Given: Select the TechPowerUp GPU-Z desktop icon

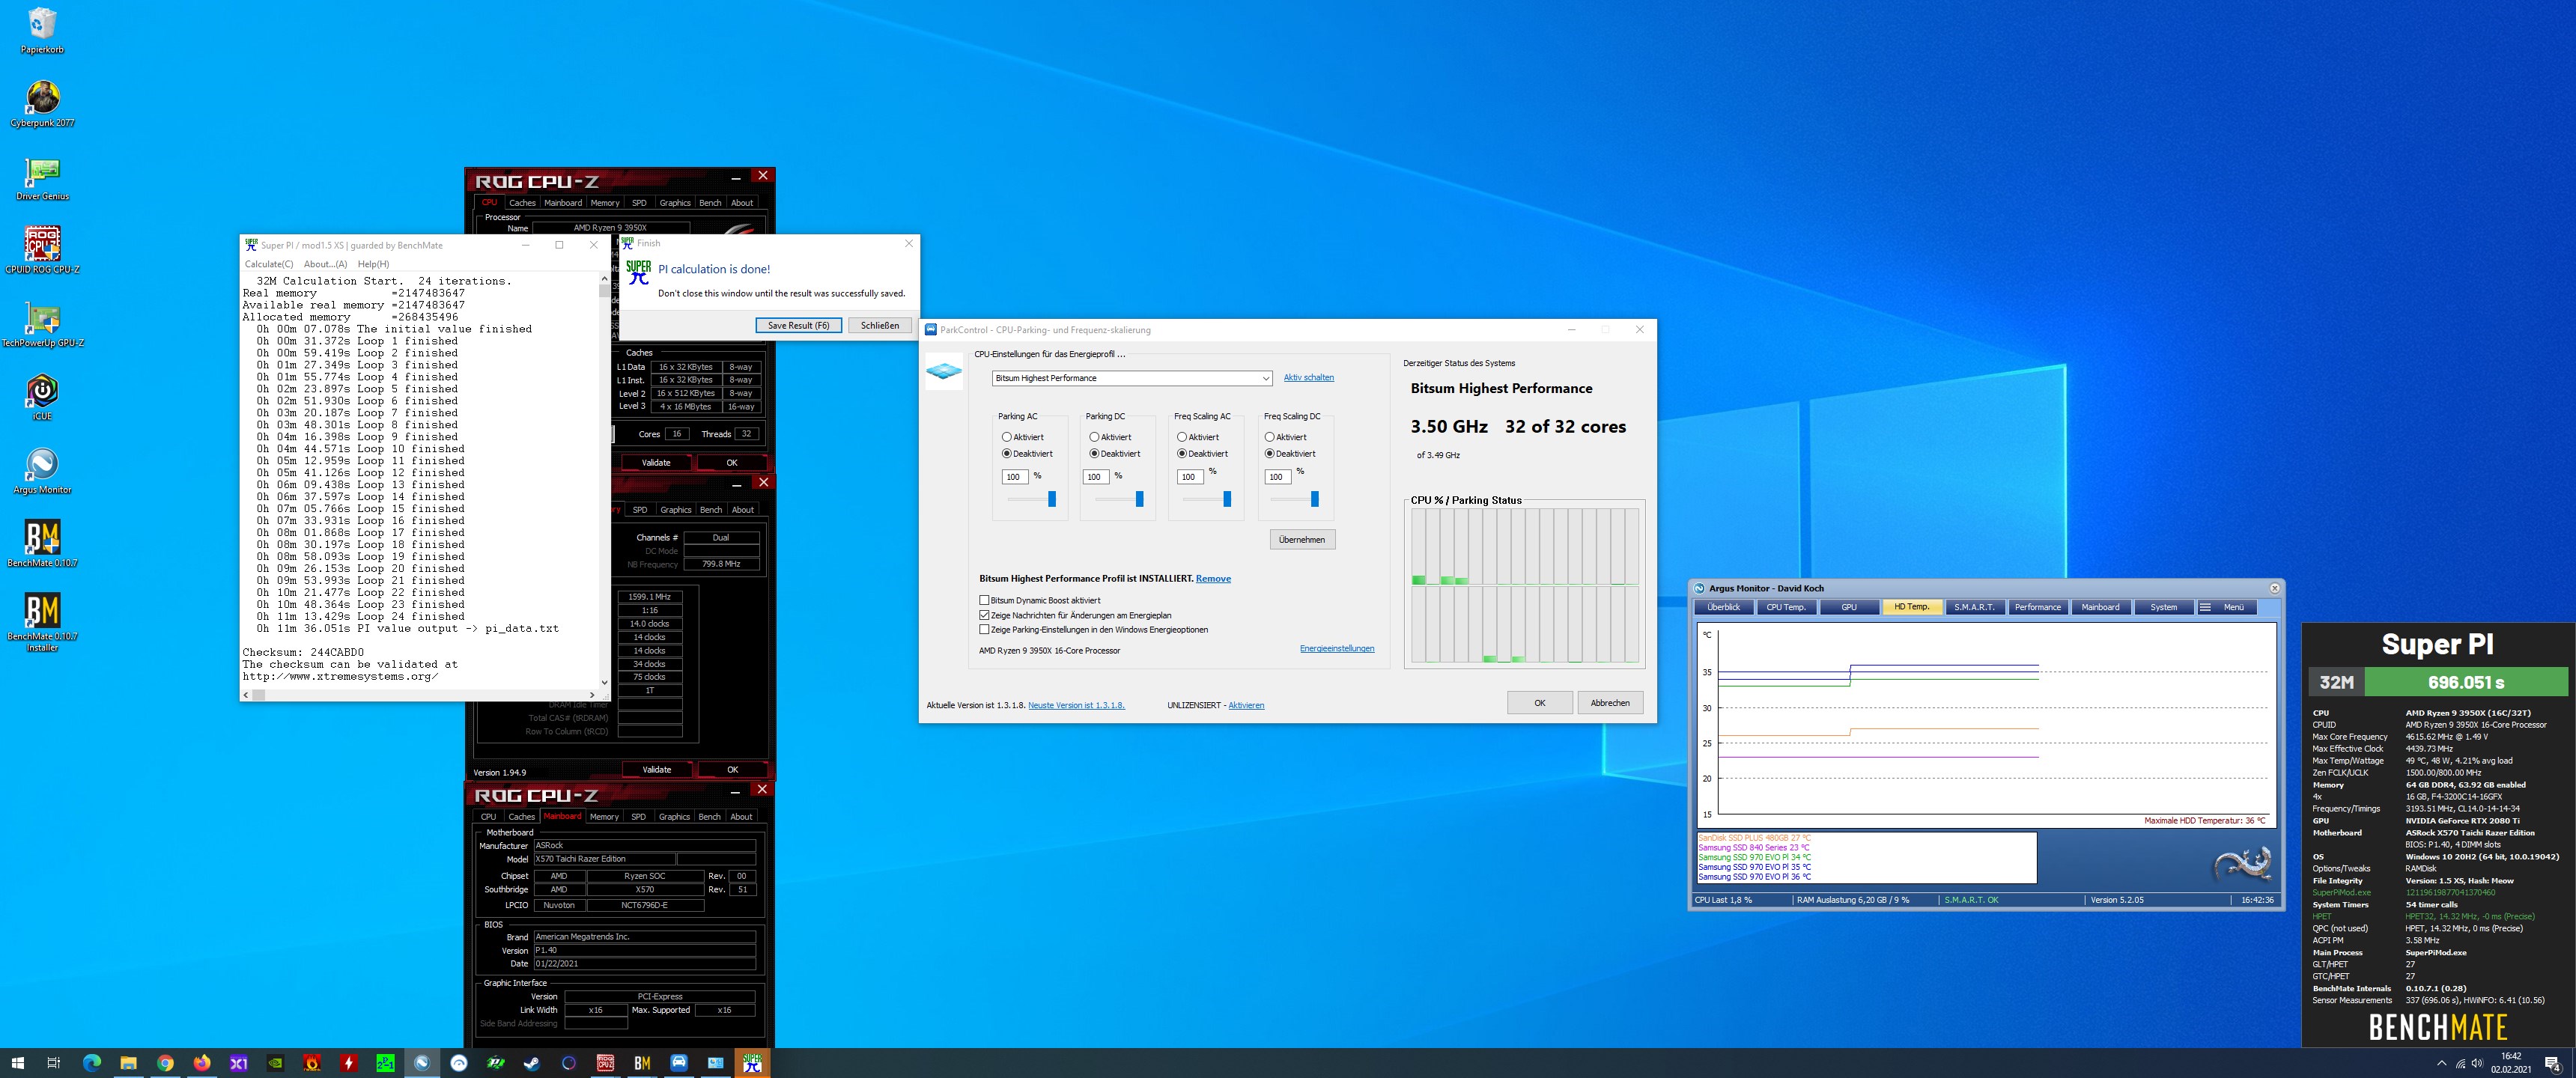Looking at the screenshot, I should 42,323.
